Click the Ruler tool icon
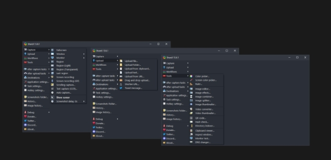This screenshot has height=160, width=331. [x=191, y=84]
